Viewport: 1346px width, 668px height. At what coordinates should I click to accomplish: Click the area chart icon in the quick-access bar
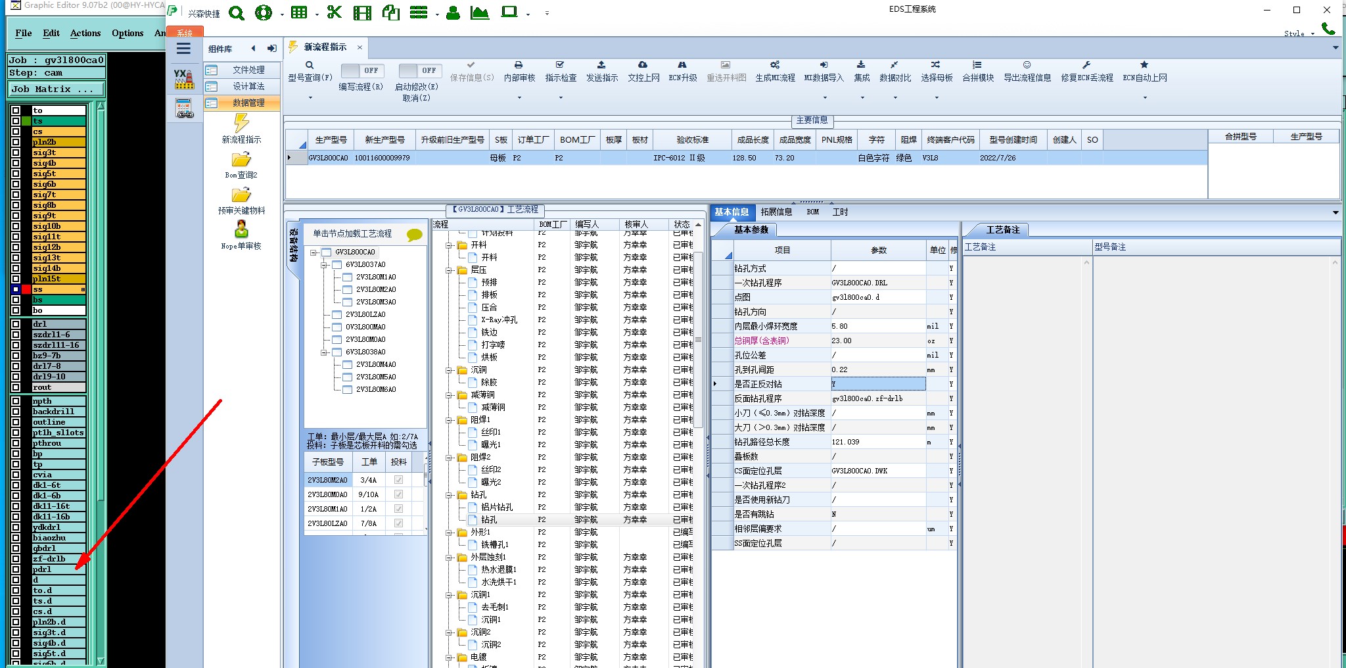point(480,12)
